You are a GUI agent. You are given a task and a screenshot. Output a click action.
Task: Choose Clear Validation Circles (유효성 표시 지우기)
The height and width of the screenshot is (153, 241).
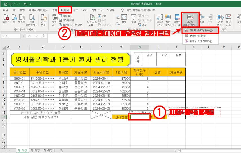coord(200,41)
